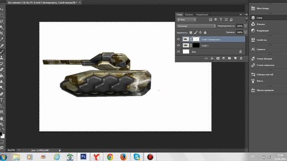Select the Rectangular Marquee tool
The height and width of the screenshot is (161, 287).
click(x=2, y=15)
